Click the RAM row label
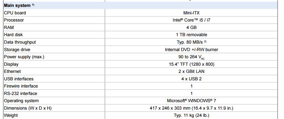This screenshot has width=284, height=119. click(x=9, y=27)
